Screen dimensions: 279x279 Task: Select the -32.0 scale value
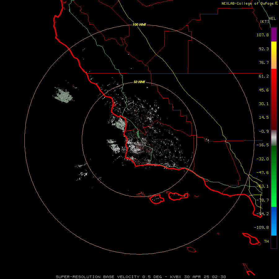[263, 159]
